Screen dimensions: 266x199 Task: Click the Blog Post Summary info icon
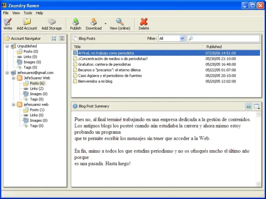(75, 106)
